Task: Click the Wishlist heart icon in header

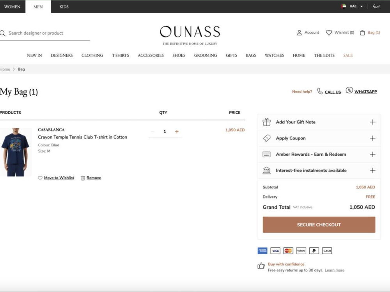Action: pyautogui.click(x=329, y=33)
